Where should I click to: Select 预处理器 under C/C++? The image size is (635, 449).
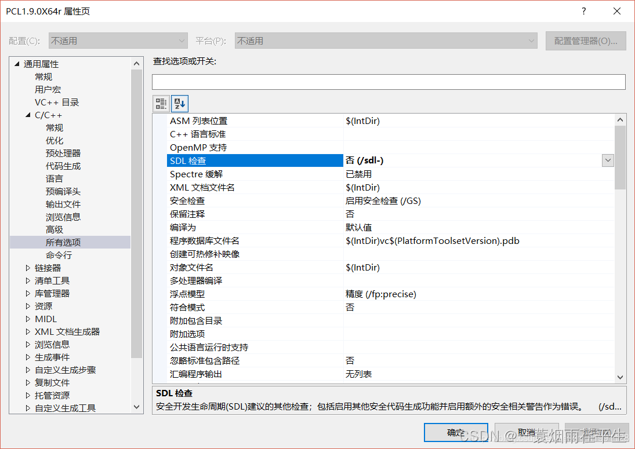click(63, 154)
